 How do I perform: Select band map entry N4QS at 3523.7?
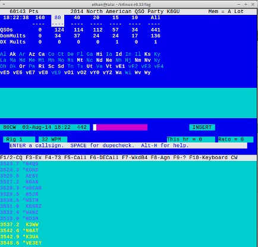click(19, 164)
